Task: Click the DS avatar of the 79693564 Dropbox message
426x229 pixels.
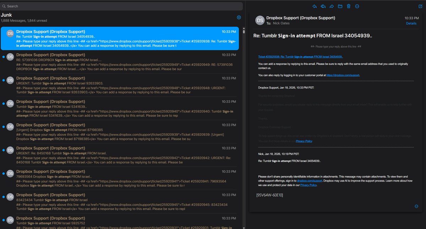Action: pos(10,173)
